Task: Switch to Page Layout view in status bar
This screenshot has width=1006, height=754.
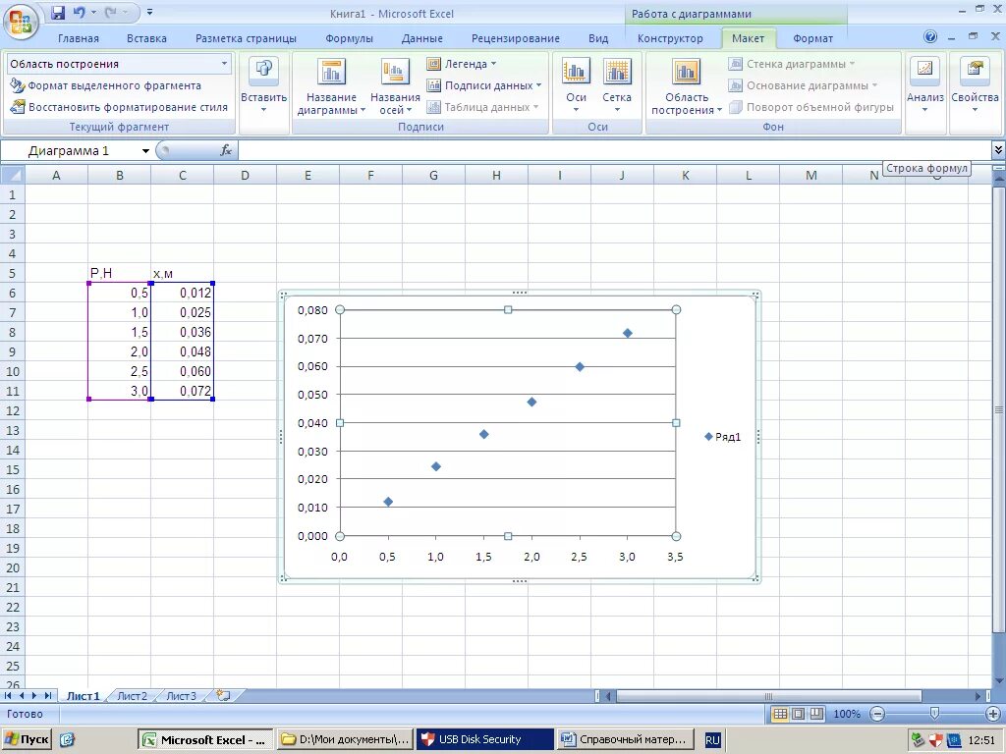Action: (x=798, y=714)
